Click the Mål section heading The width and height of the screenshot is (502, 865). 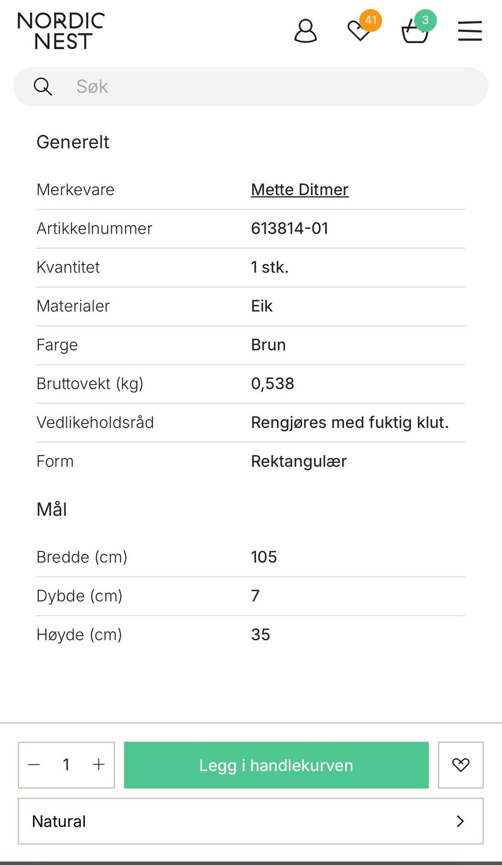tap(52, 510)
